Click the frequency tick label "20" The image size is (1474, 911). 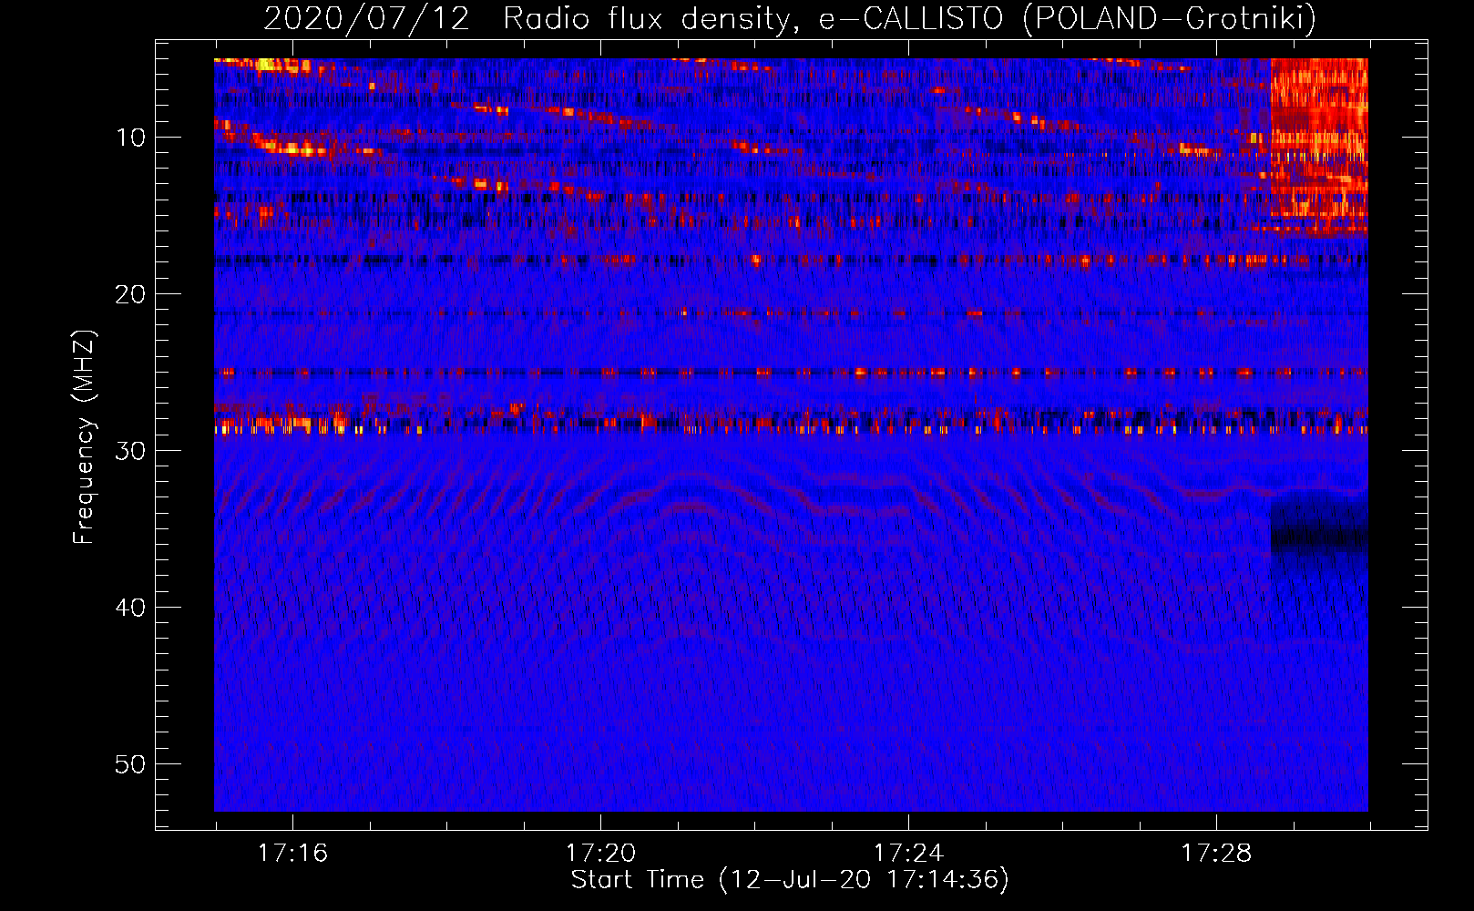click(131, 294)
